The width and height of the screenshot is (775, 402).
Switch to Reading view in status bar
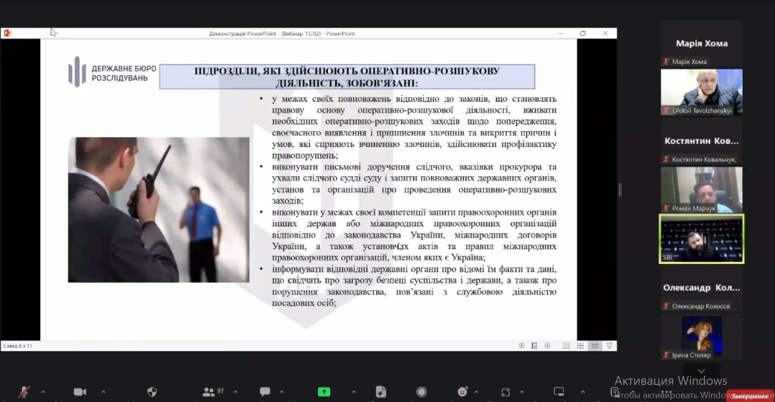click(x=594, y=346)
